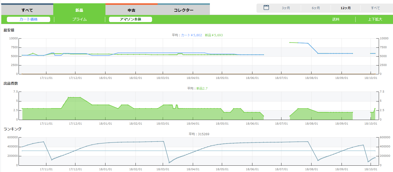Click the ランキング average 315269 label
The height and width of the screenshot is (172, 393).
pos(199,134)
